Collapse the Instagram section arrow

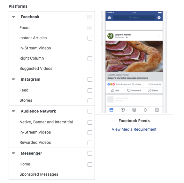tap(13, 79)
